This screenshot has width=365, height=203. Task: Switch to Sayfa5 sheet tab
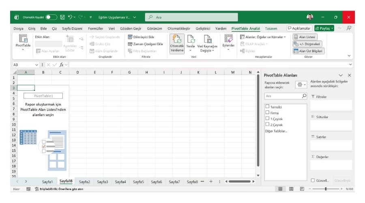[x=138, y=182]
